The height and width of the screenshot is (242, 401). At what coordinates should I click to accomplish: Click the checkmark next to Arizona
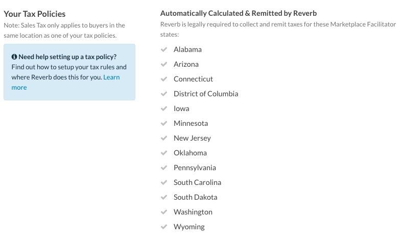164,64
